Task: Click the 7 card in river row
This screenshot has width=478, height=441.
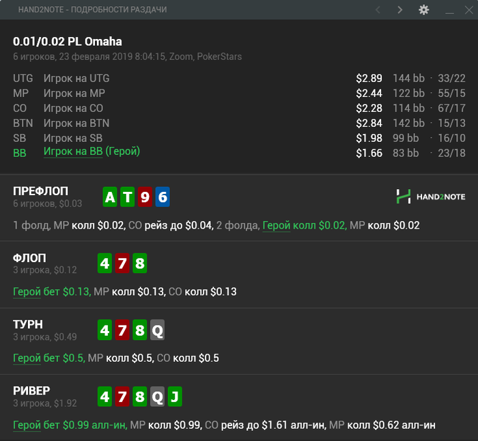Action: point(122,397)
